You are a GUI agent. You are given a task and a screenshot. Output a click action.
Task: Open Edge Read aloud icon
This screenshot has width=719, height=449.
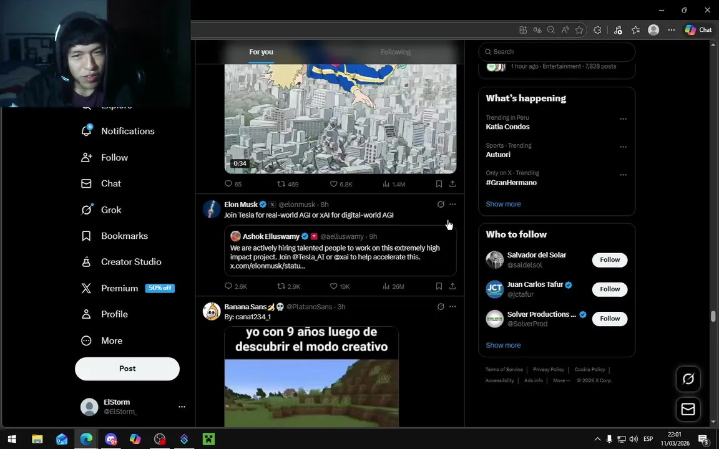(565, 30)
